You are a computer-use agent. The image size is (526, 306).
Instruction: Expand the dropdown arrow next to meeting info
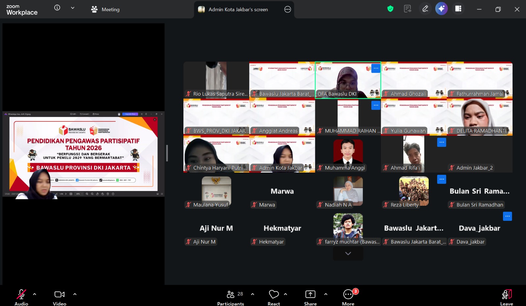[x=73, y=8]
